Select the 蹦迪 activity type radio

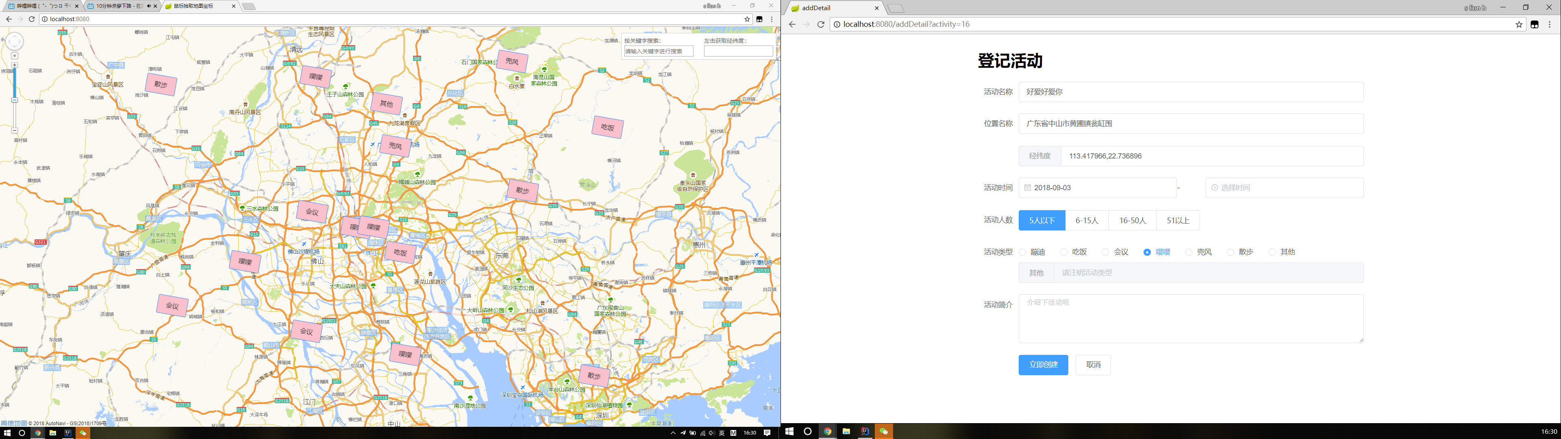coord(1022,252)
